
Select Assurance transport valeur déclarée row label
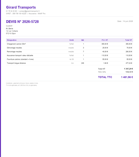click(20, 55)
